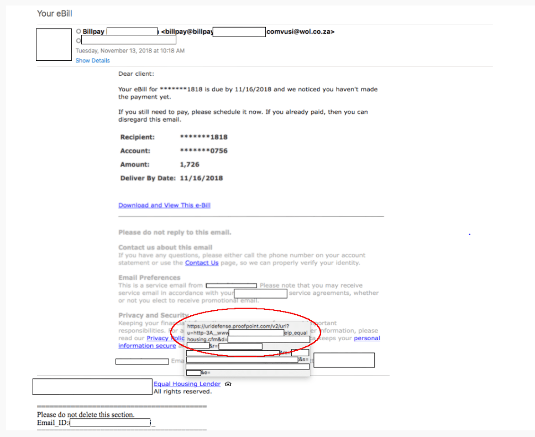535x437 pixels.
Task: Click the status circle on the recipient line
Action: coord(78,40)
